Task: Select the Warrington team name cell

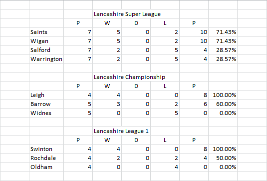Action: (46, 59)
